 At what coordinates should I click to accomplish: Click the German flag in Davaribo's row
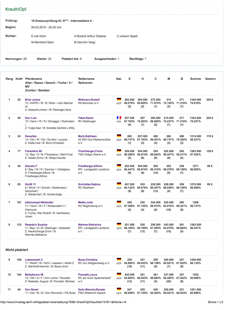coord(119,136)
